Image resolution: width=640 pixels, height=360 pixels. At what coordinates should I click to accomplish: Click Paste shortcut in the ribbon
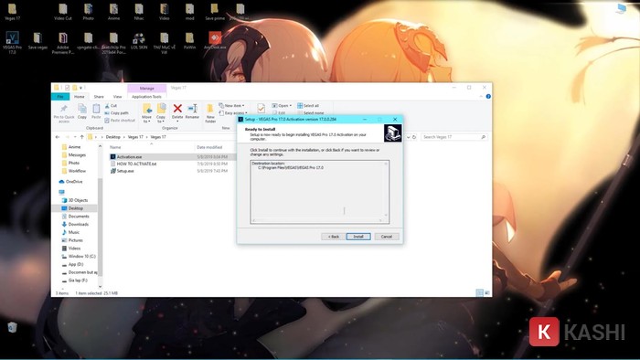pyautogui.click(x=120, y=121)
